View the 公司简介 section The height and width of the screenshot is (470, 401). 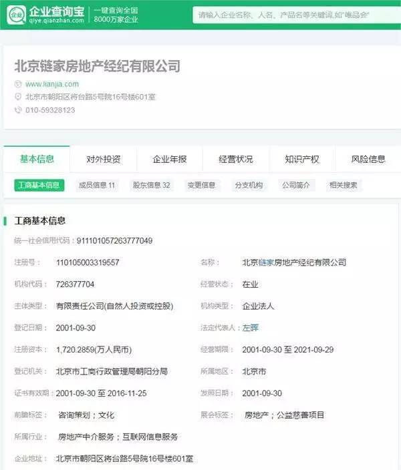296,185
